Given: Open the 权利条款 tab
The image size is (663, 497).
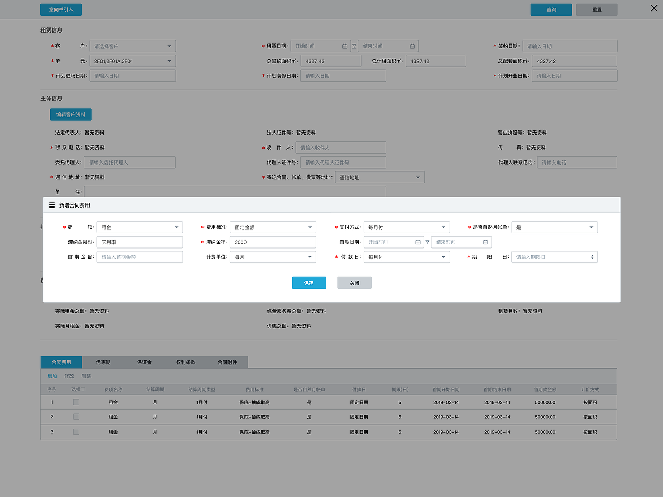Looking at the screenshot, I should [x=186, y=362].
